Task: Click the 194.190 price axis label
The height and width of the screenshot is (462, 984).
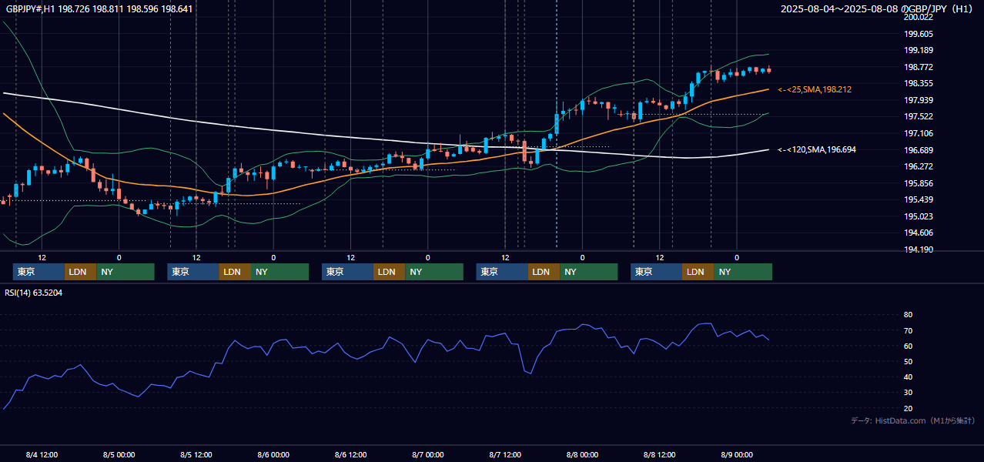Action: point(918,249)
